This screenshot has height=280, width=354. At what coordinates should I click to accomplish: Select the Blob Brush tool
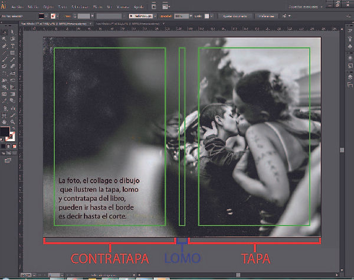point(4,66)
